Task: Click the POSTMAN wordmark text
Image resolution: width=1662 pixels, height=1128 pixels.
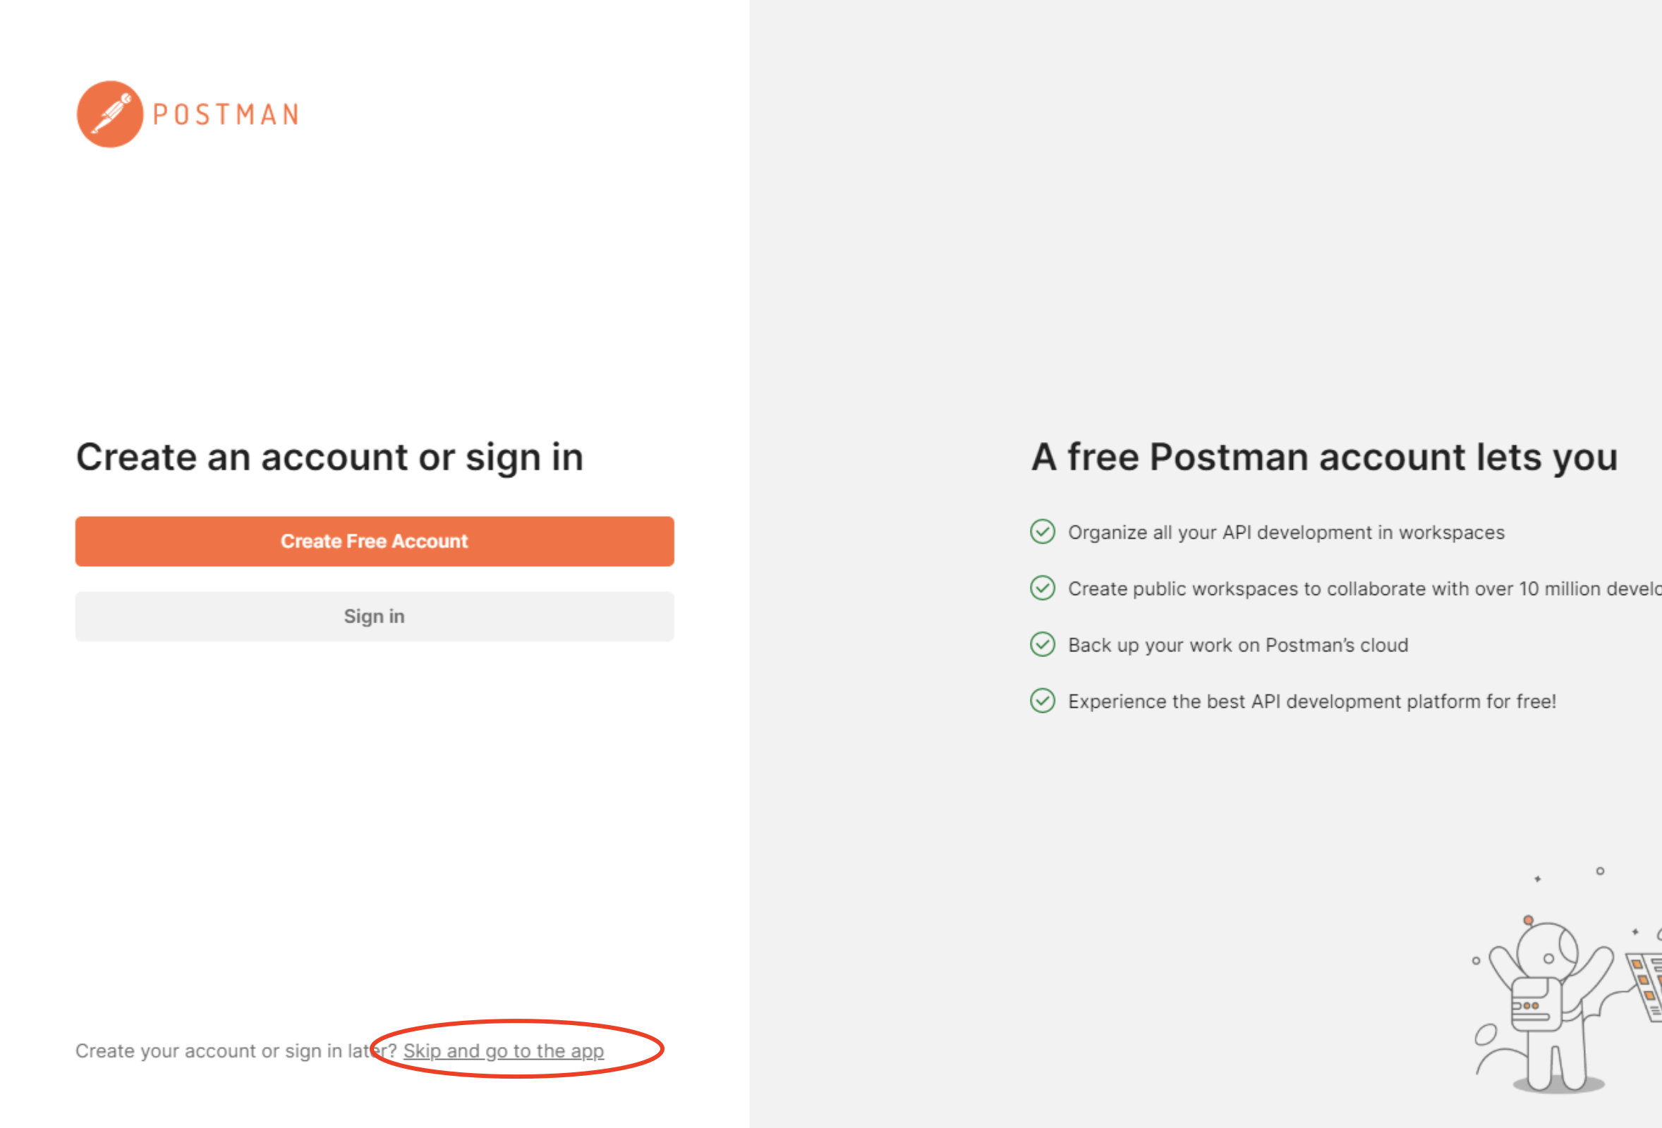Action: (226, 115)
